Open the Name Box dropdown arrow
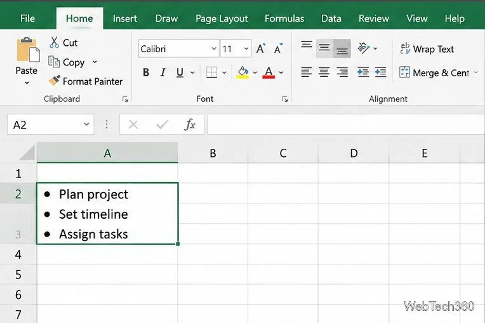The height and width of the screenshot is (323, 485). (x=86, y=124)
